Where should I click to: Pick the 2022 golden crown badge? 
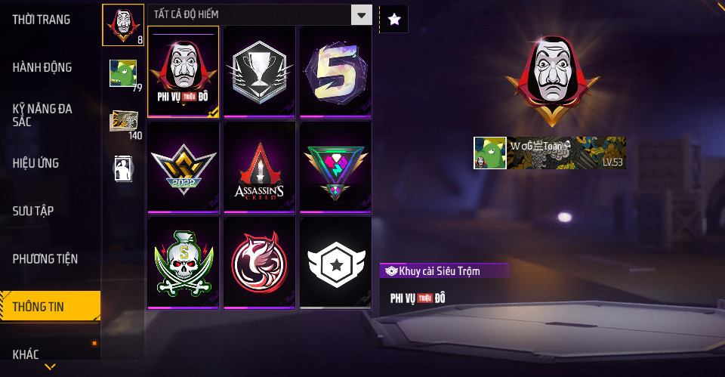coord(183,168)
